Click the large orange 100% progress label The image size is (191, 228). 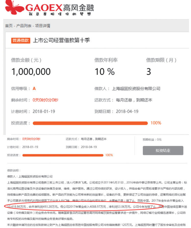[x=156, y=123]
